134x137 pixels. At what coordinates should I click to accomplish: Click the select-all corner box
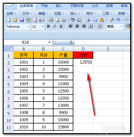pos(9,49)
